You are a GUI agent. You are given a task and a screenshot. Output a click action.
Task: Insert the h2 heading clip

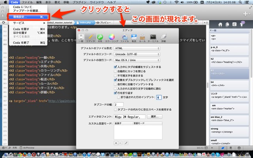(x=229, y=62)
